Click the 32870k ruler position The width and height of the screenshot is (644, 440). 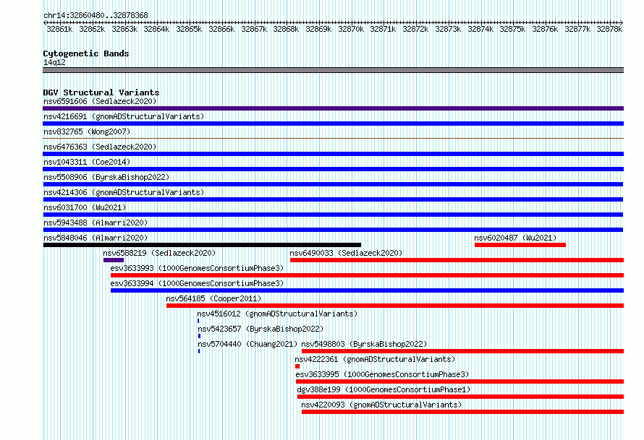tap(351, 29)
